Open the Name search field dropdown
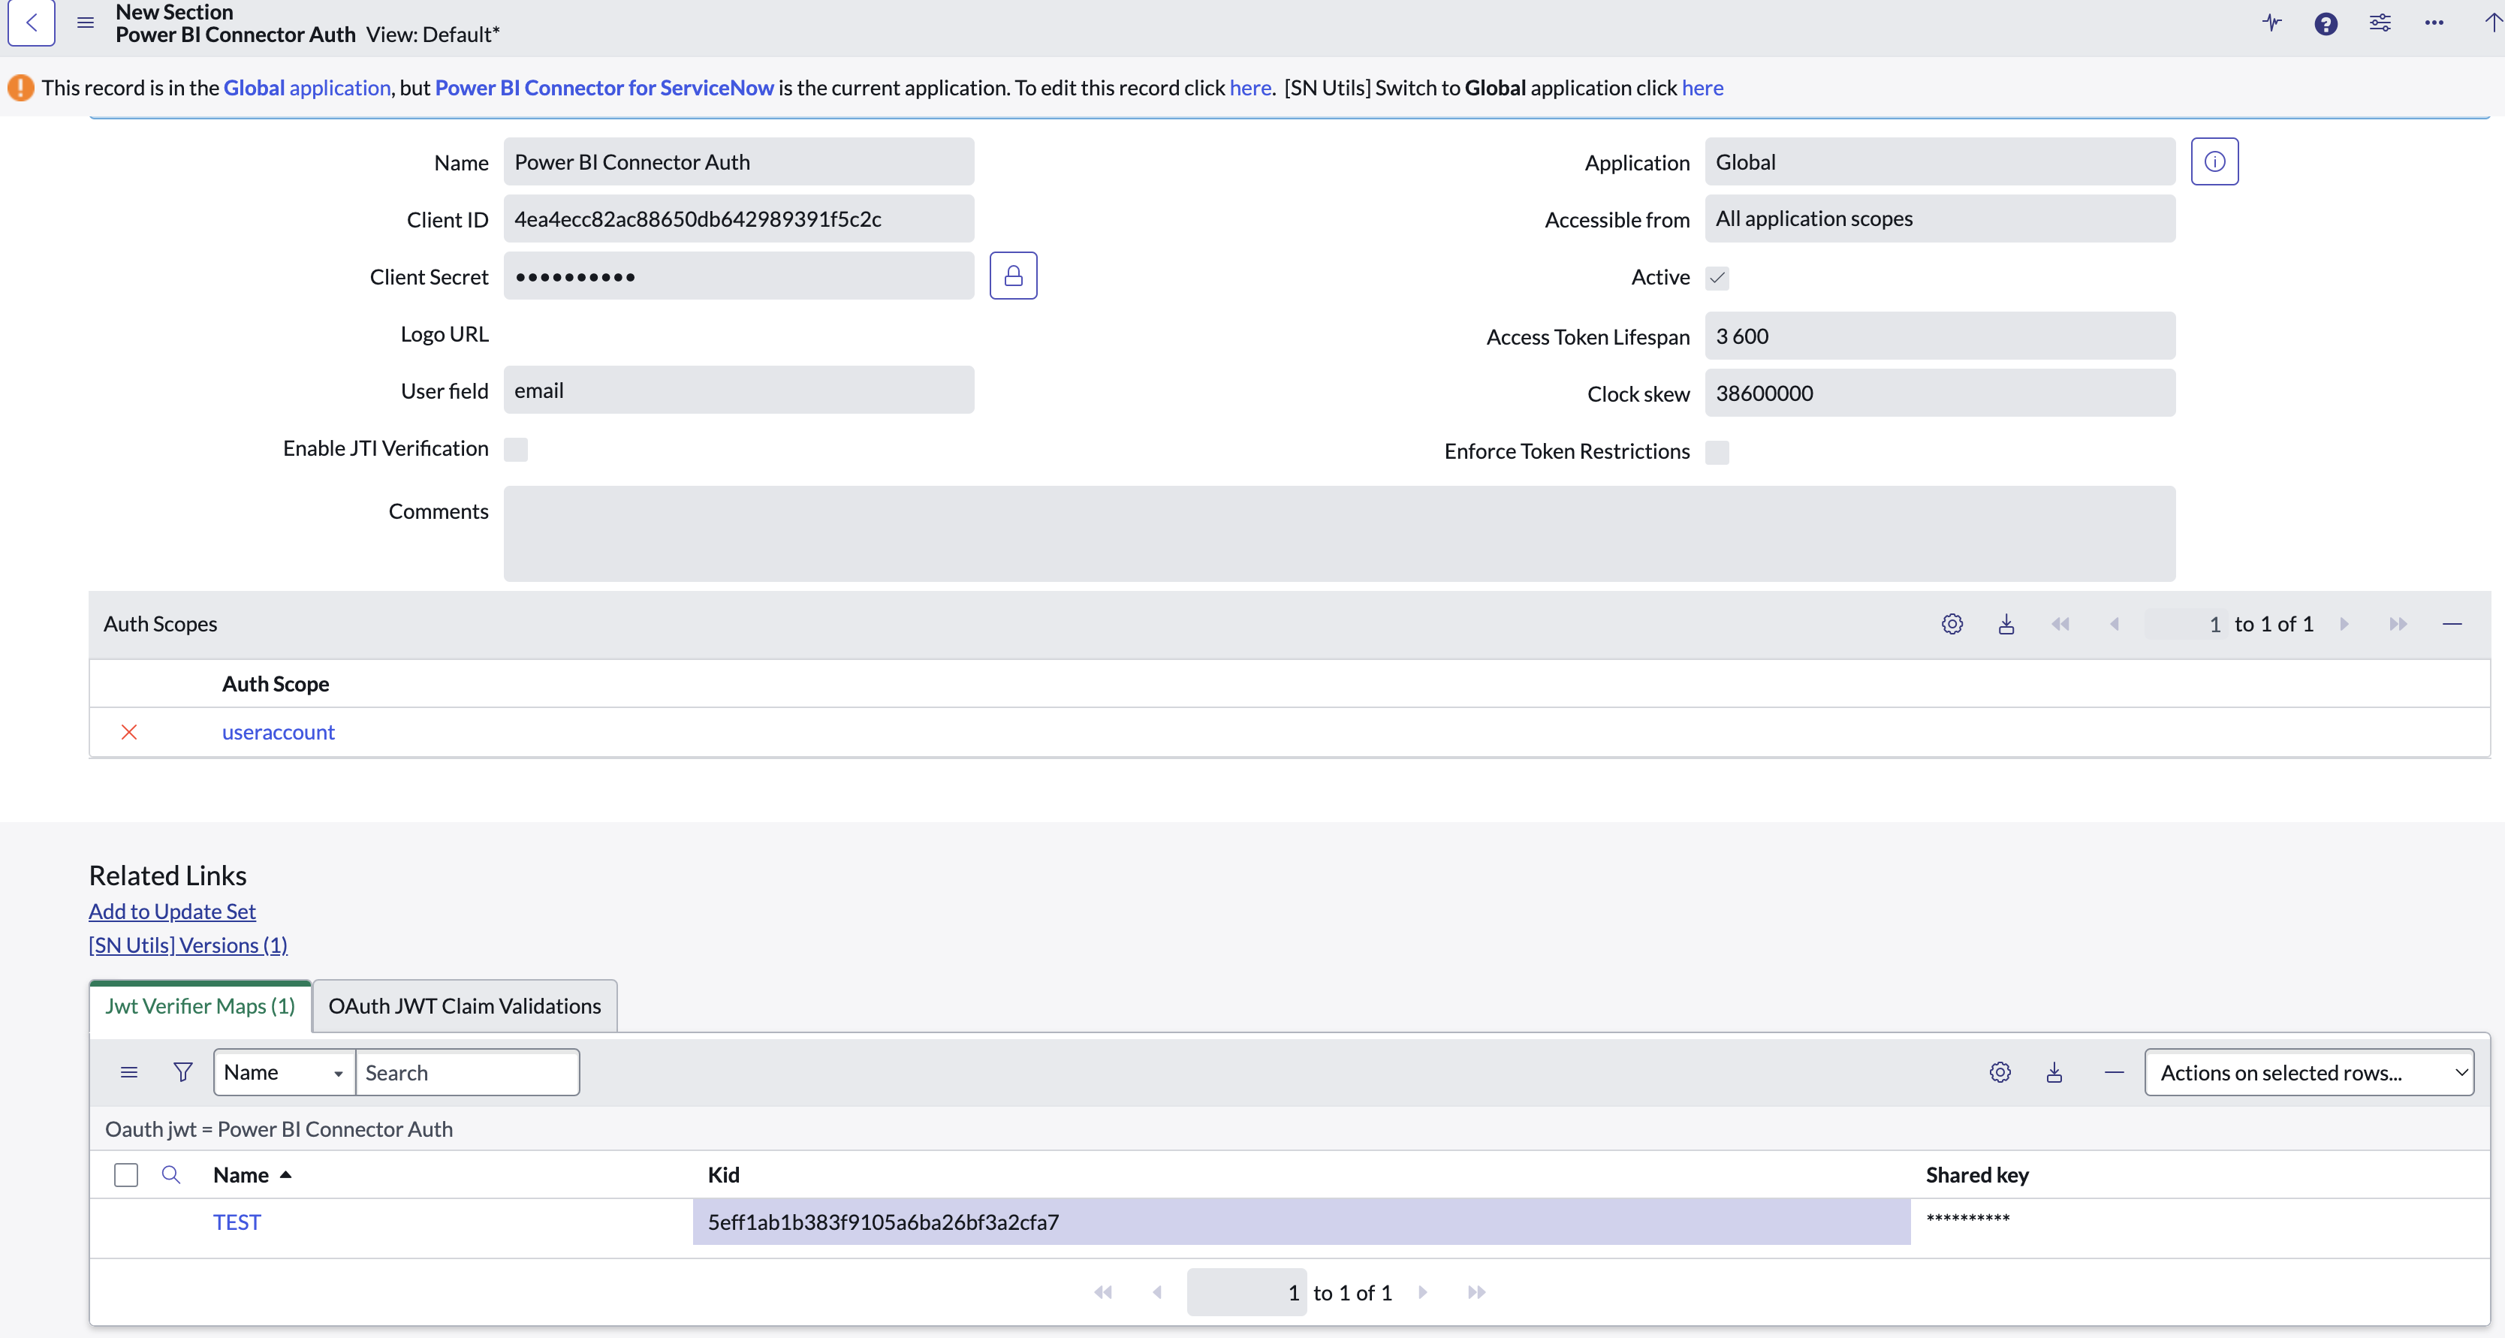 [283, 1071]
